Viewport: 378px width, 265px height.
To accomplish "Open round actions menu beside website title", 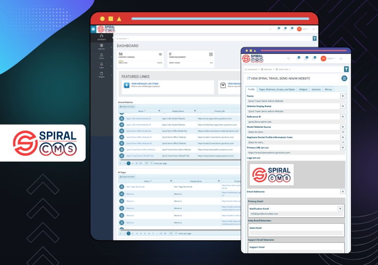I will pos(344,78).
